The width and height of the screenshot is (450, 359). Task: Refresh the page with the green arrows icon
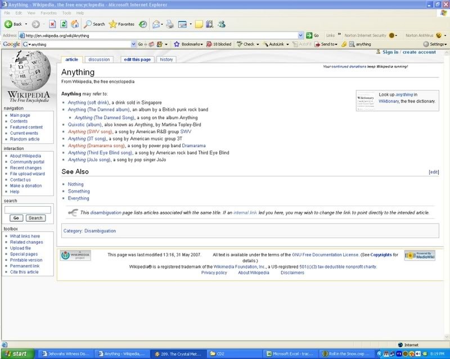(64, 24)
